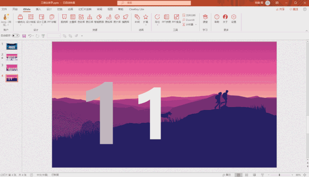309x177 pixels.
Task: Click the 导出 export icon
Action: pyautogui.click(x=157, y=17)
